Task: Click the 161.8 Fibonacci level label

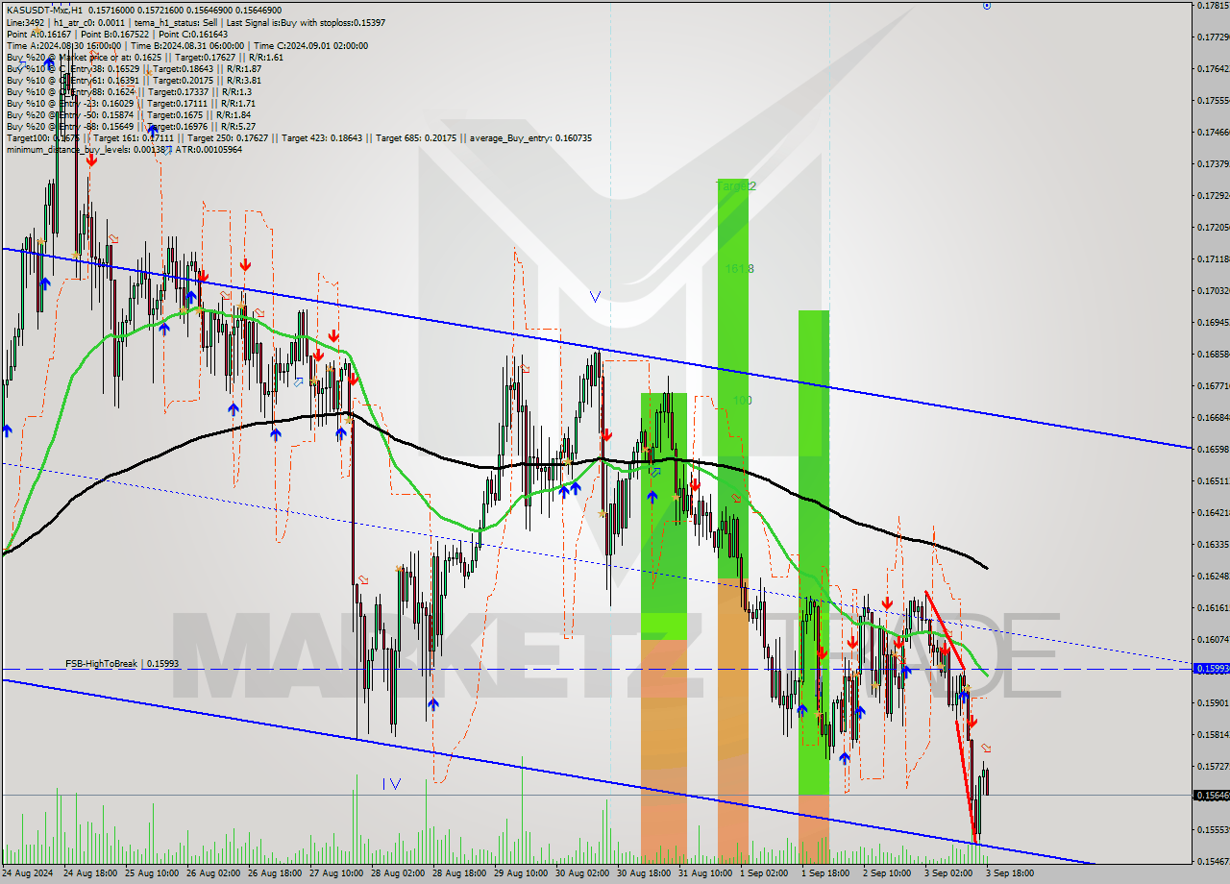Action: pyautogui.click(x=740, y=269)
